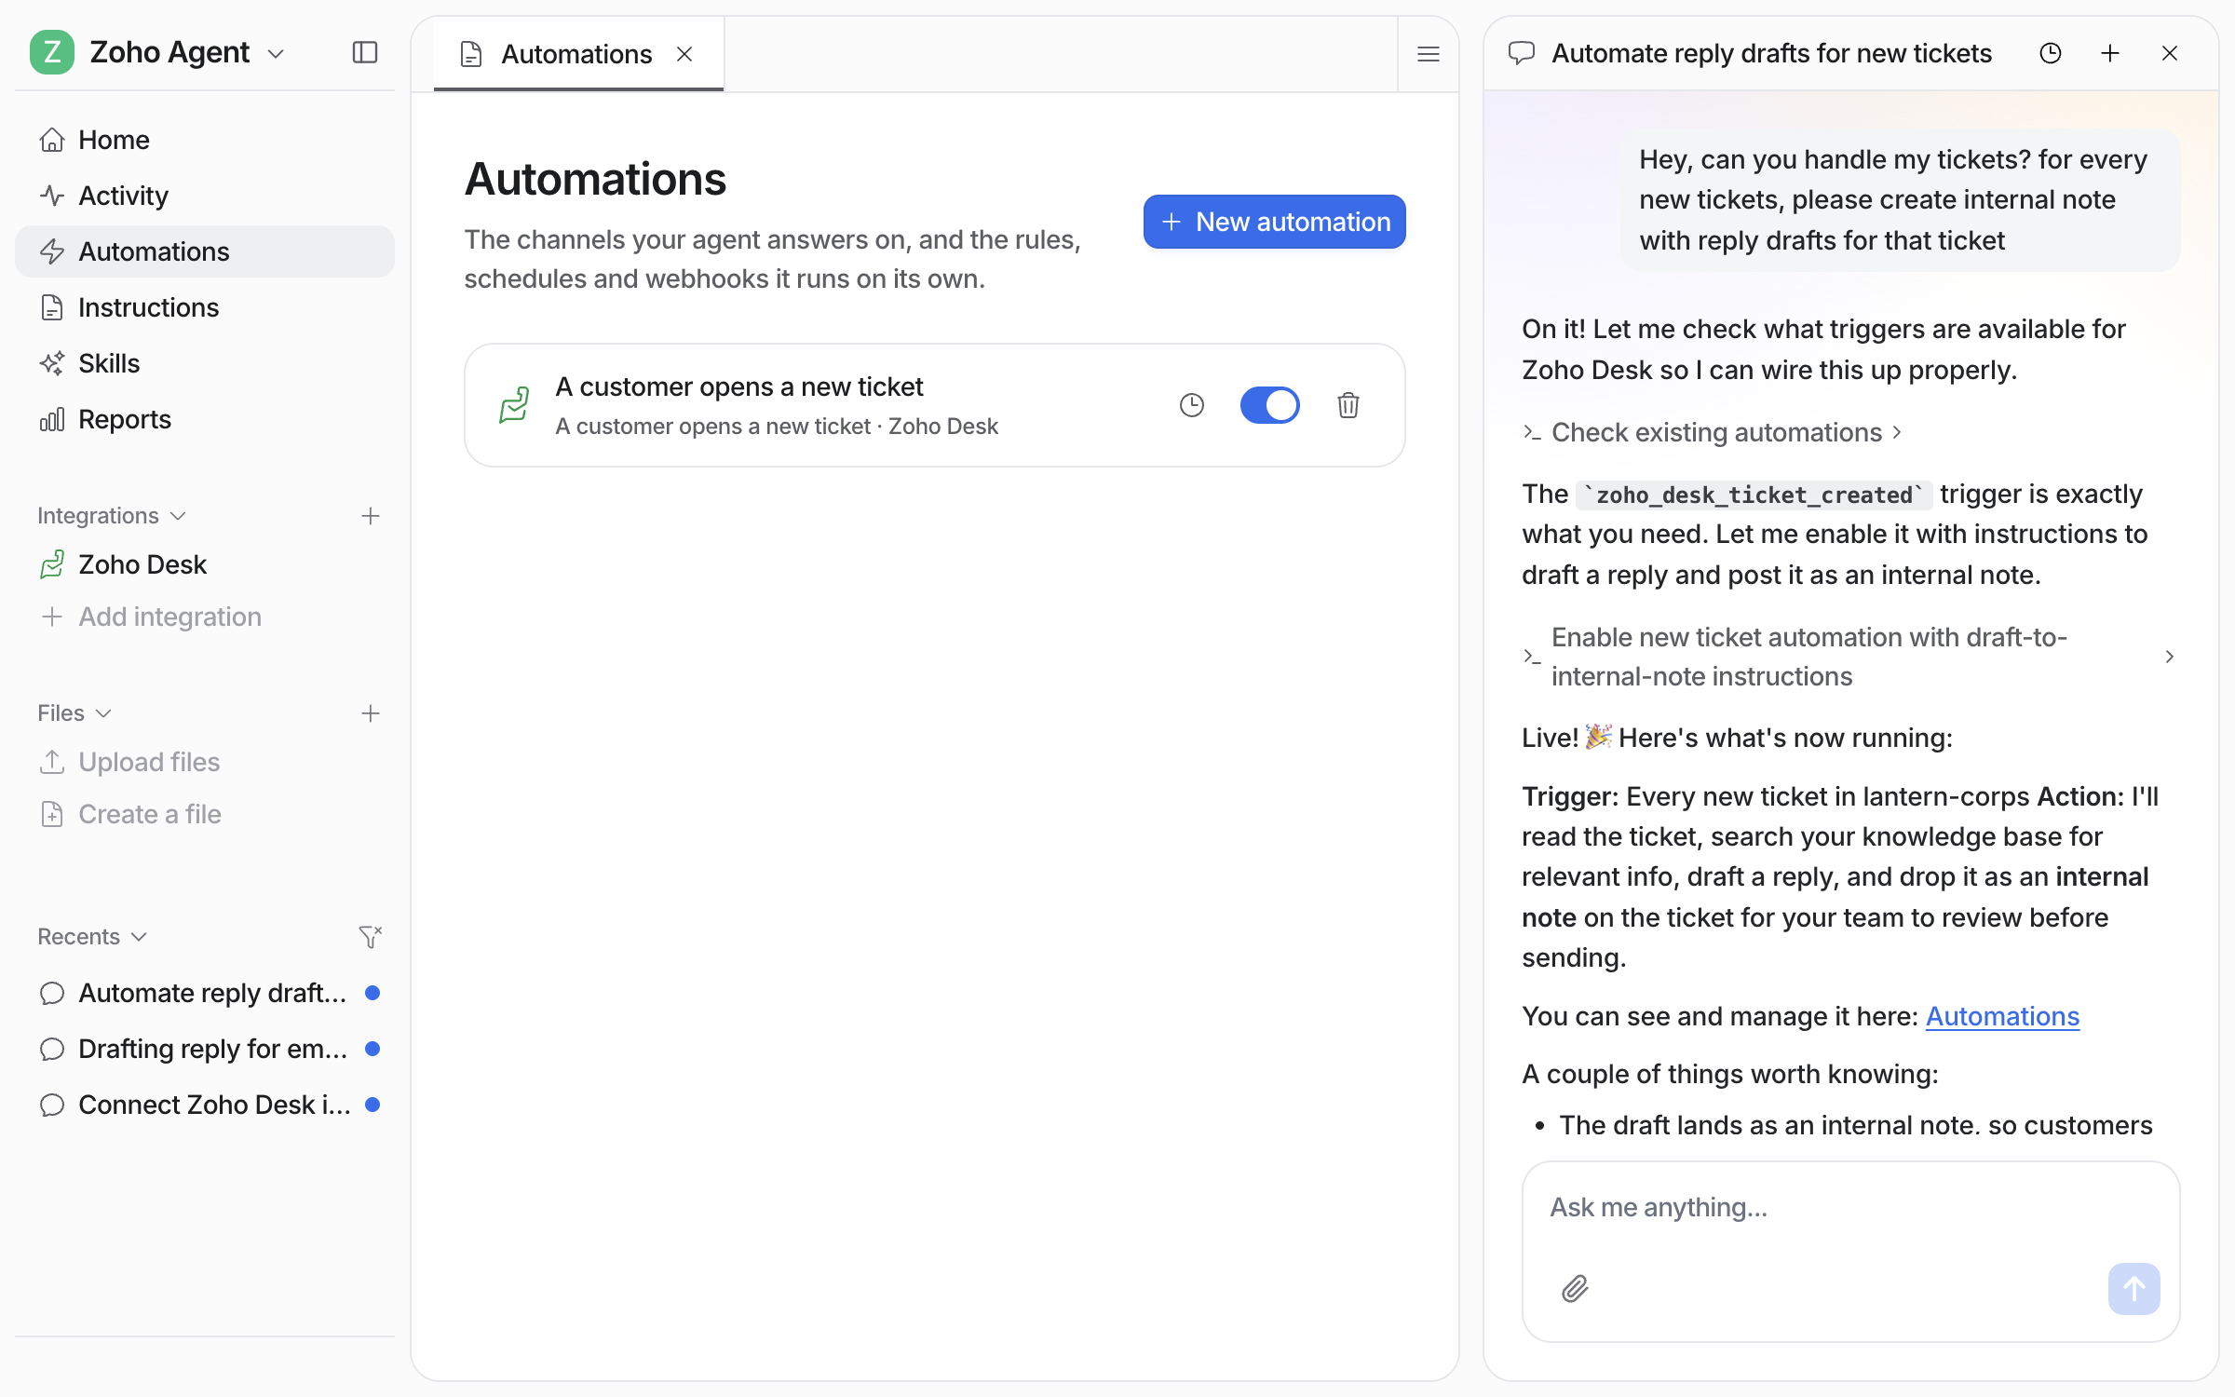
Task: Expand Enable new ticket automation step chevron
Action: coord(2170,657)
